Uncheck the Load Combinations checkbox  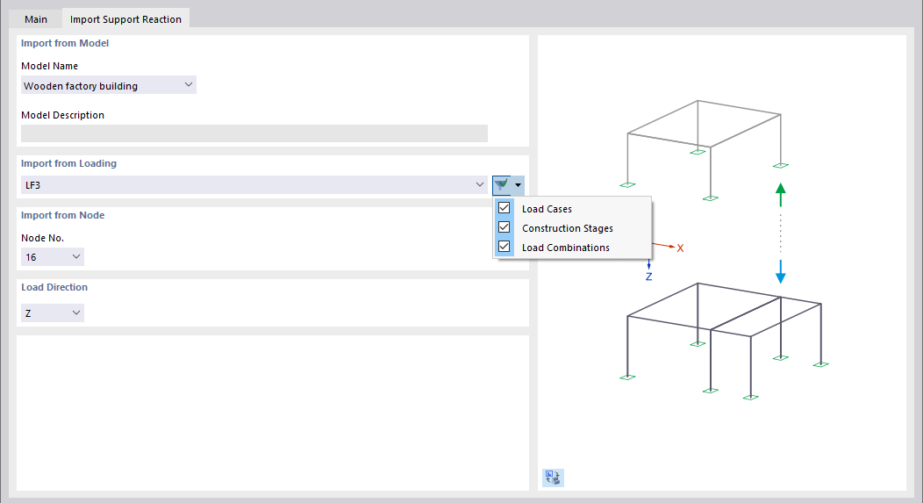click(x=504, y=247)
